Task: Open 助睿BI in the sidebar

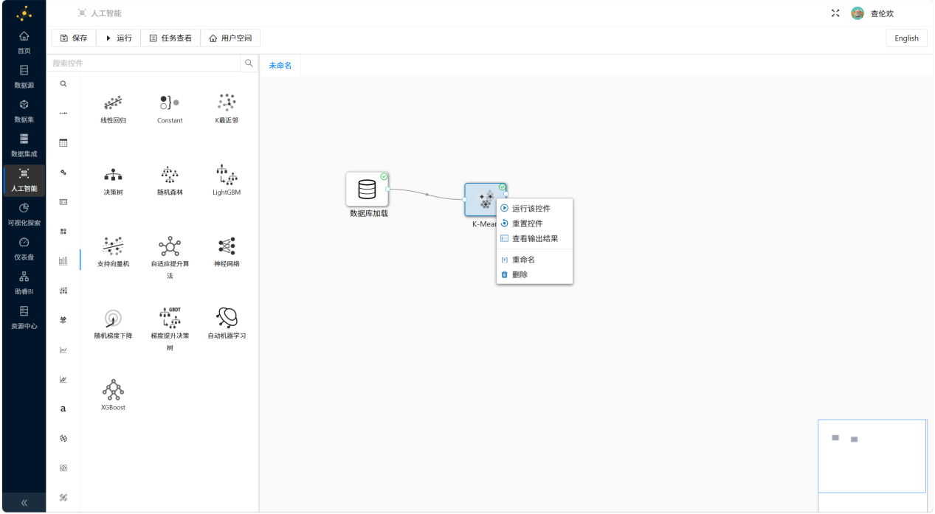Action: tap(24, 283)
